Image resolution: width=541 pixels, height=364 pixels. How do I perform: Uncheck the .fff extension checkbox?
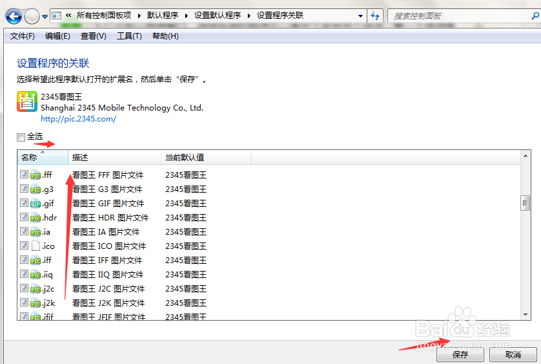click(24, 174)
